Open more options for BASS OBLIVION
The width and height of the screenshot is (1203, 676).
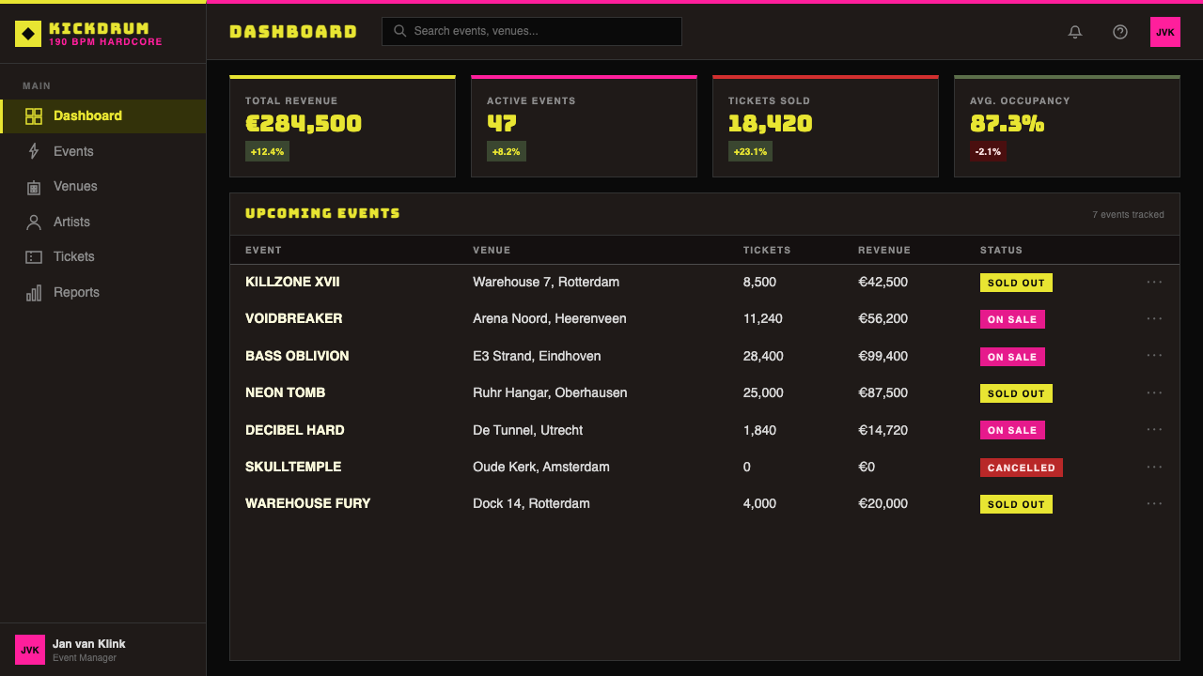(x=1154, y=356)
